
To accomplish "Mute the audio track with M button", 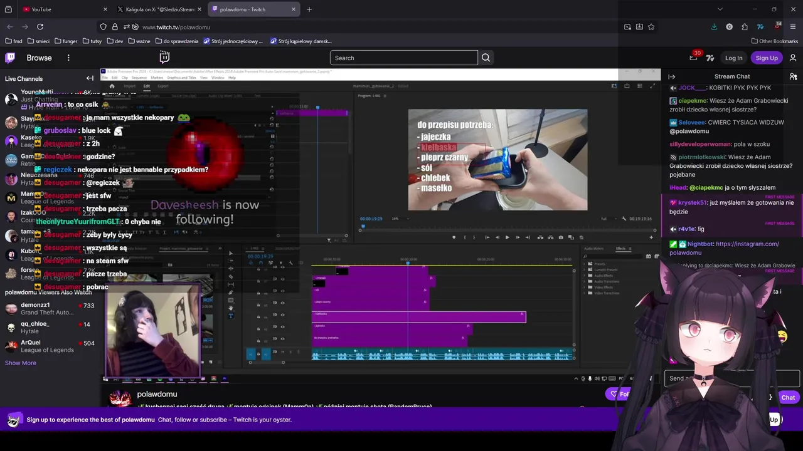I will (x=282, y=352).
